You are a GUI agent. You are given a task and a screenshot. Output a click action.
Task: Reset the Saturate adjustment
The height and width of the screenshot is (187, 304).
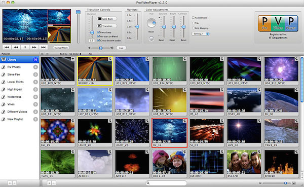[161, 40]
